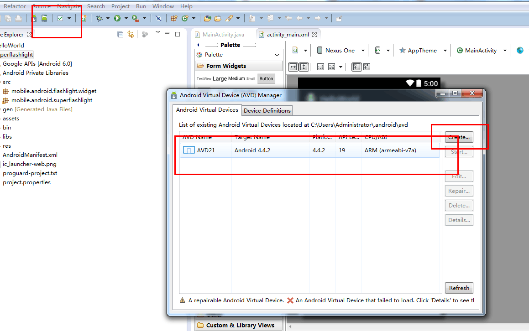The width and height of the screenshot is (529, 331).
Task: Open the Refactor menu
Action: click(x=15, y=6)
